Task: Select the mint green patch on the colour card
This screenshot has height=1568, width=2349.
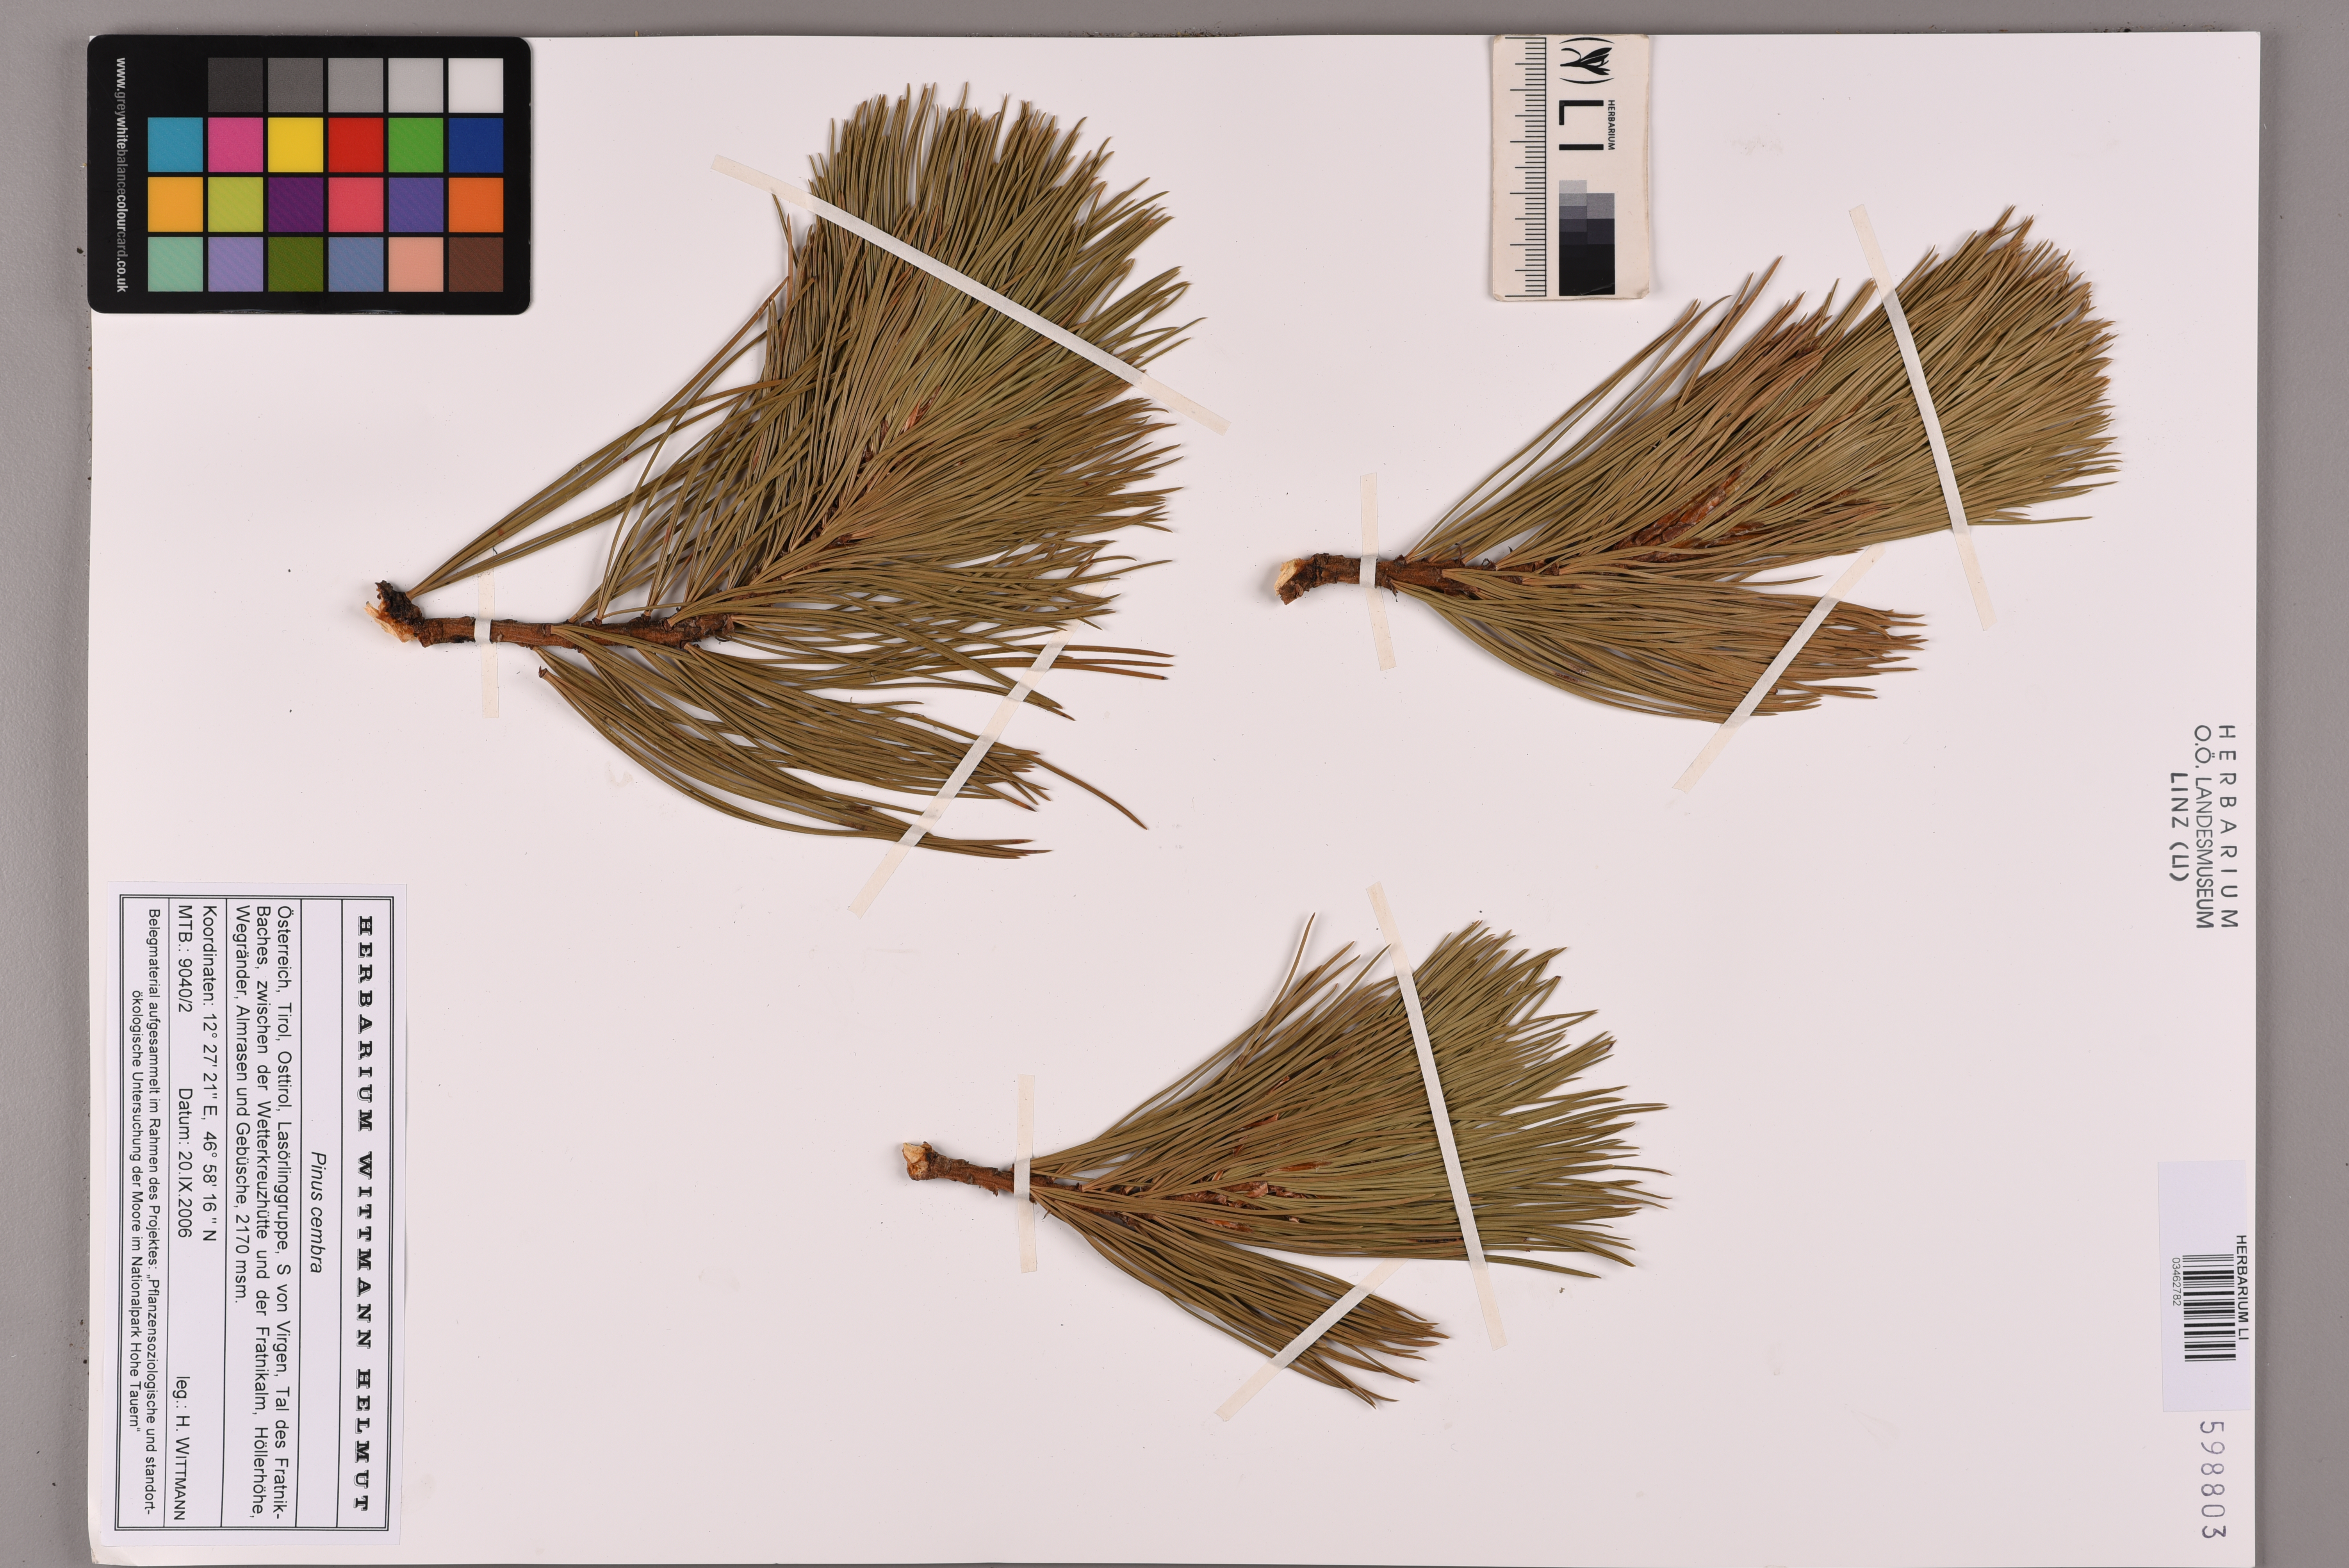Action: pyautogui.click(x=175, y=264)
